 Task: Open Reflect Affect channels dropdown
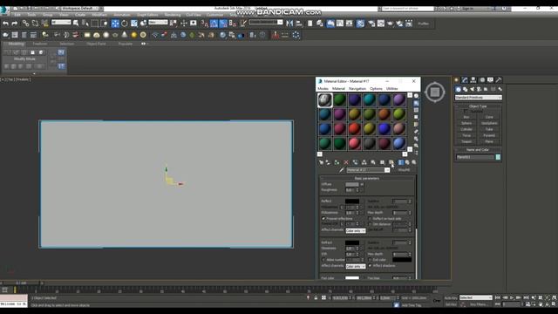(x=356, y=230)
